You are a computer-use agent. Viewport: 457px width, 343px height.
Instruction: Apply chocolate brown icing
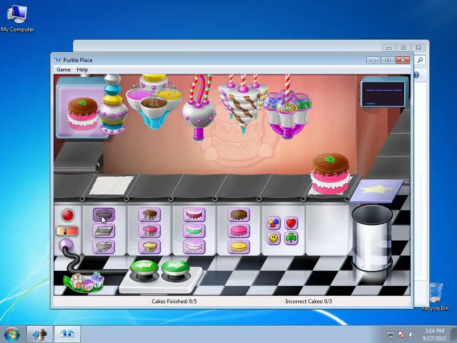(239, 215)
